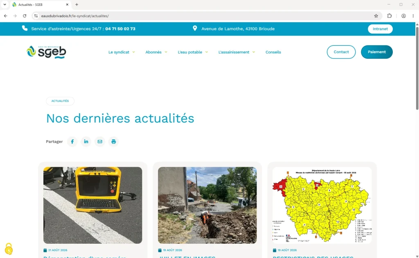Open the Haute-Loire drought map image
The height and width of the screenshot is (258, 419).
click(x=322, y=205)
